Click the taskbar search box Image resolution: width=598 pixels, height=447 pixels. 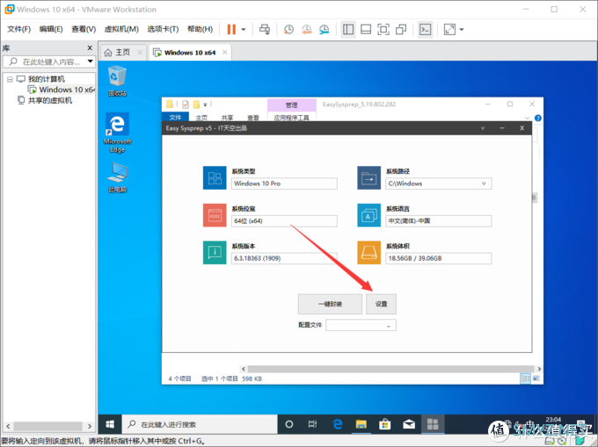coord(200,424)
